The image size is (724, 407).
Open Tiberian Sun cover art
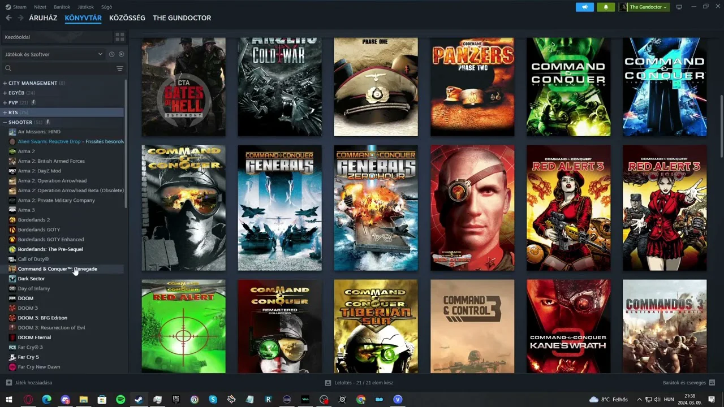(x=376, y=326)
